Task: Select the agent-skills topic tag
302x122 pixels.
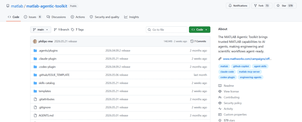Action: 260,66
